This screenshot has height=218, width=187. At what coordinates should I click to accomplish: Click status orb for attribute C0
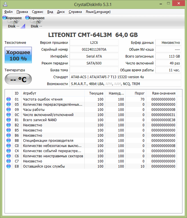(x=9, y=146)
